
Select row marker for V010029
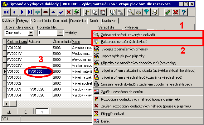pos(5,48)
